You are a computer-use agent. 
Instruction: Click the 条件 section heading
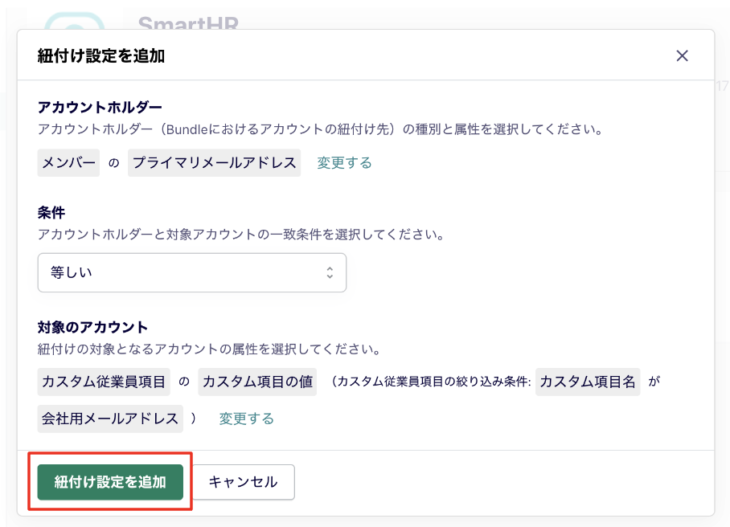51,213
